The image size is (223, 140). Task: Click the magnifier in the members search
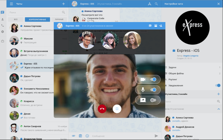coord(219,101)
